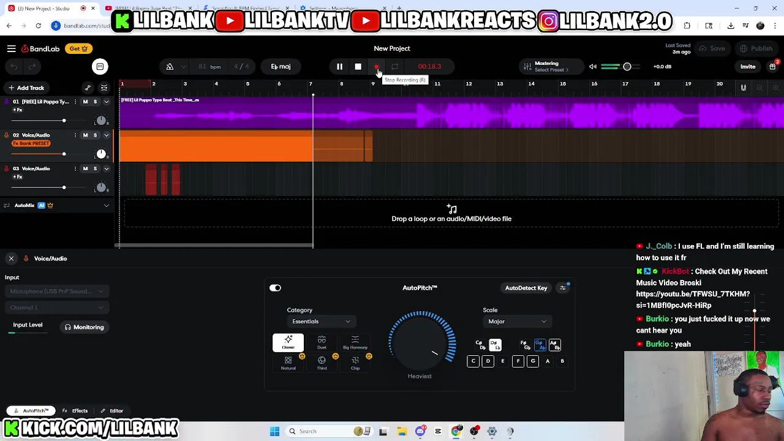Click AutoDetect Key

pos(526,288)
